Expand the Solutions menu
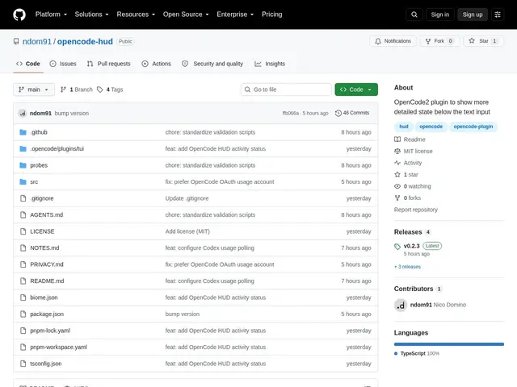517x387 pixels. [x=91, y=15]
